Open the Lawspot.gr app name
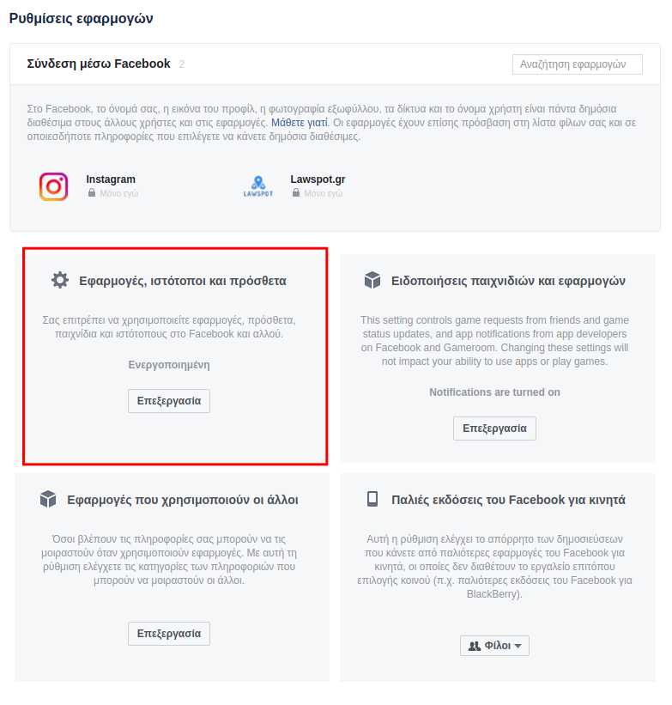This screenshot has height=705, width=672. coord(318,179)
